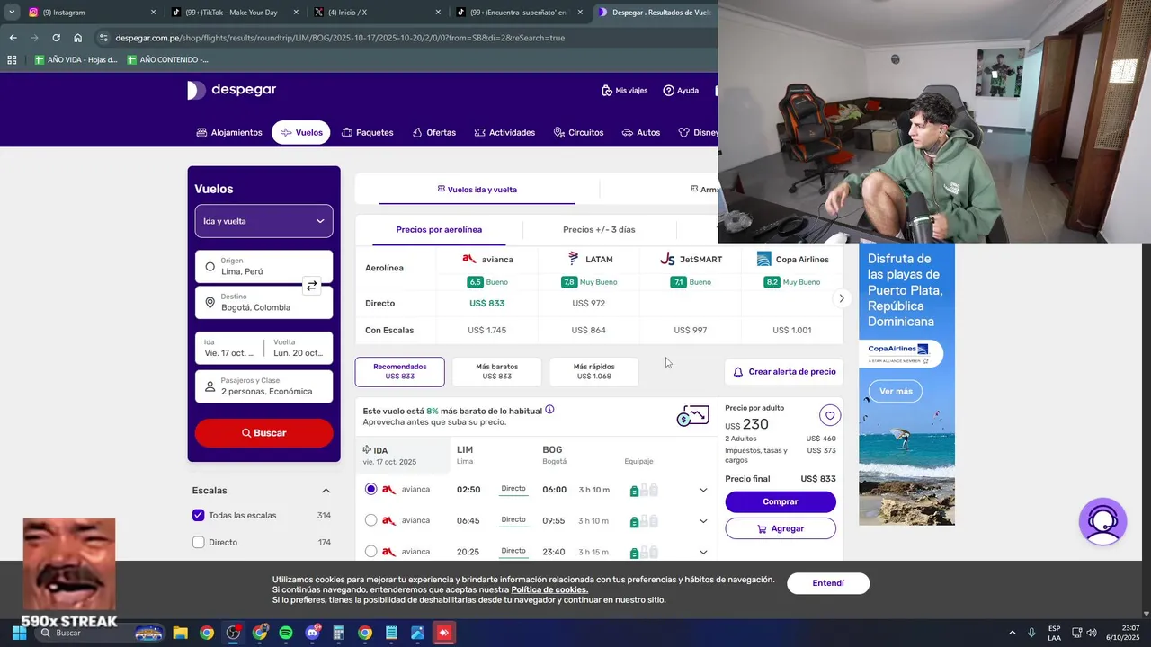This screenshot has height=647, width=1151.
Task: Sort by Recomendados US$ 833
Action: 399,371
